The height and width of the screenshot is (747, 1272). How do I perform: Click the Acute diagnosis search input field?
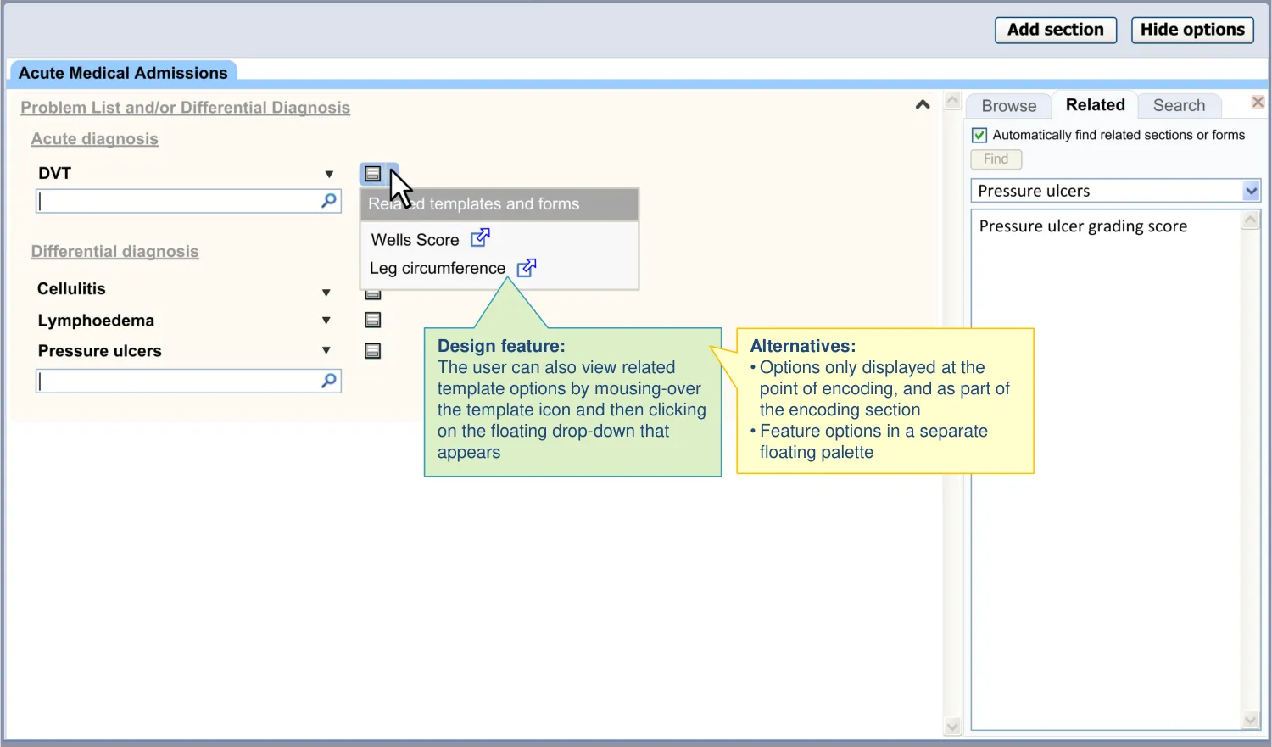[178, 201]
